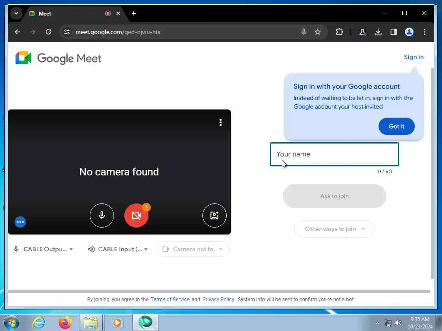Expand the CABLE Output microphone dropdown
The width and height of the screenshot is (442, 331).
point(44,249)
